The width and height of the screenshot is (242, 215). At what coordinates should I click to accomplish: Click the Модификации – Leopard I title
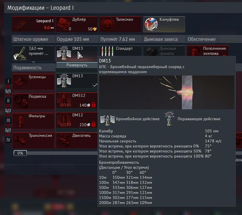[x=40, y=8]
